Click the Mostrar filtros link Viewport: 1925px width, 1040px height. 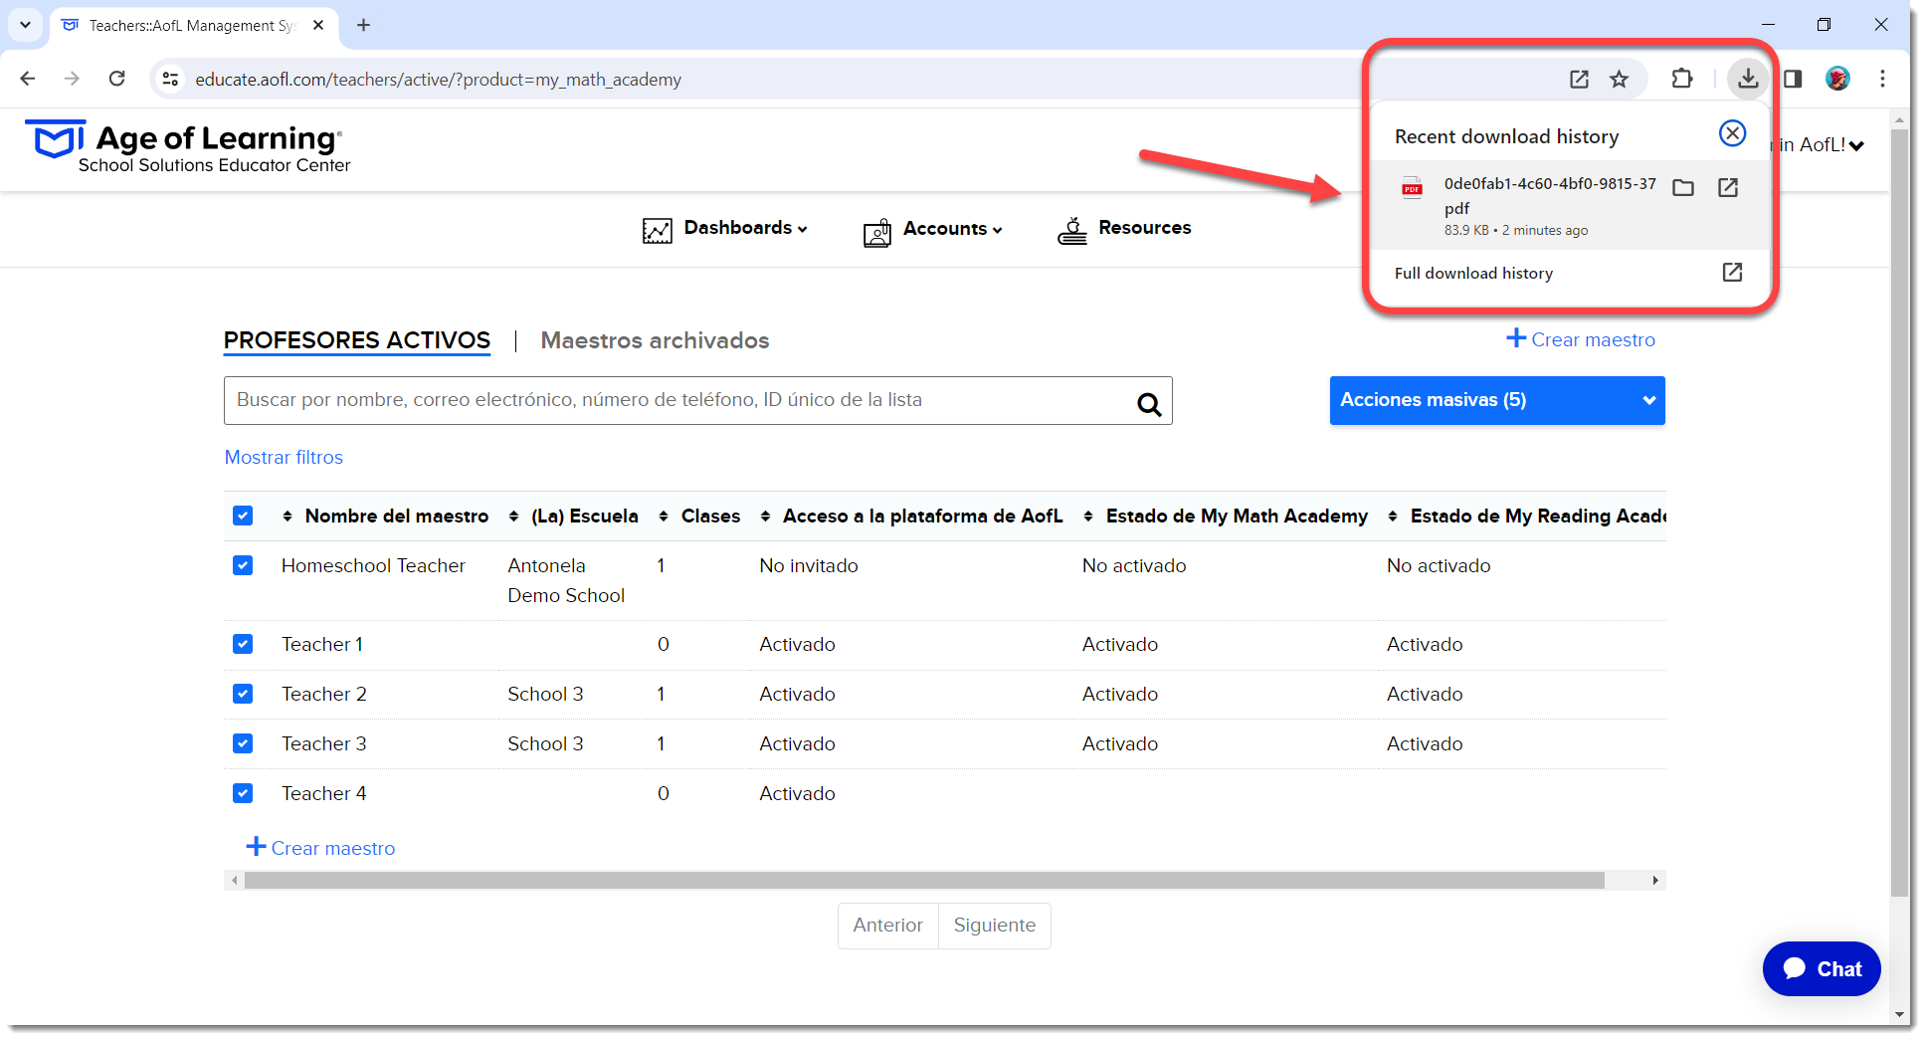[x=284, y=457]
